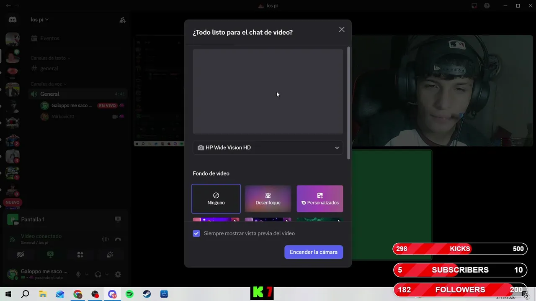Open the inbox icon in title bar
Screen dimensions: 536x301
click(474, 6)
